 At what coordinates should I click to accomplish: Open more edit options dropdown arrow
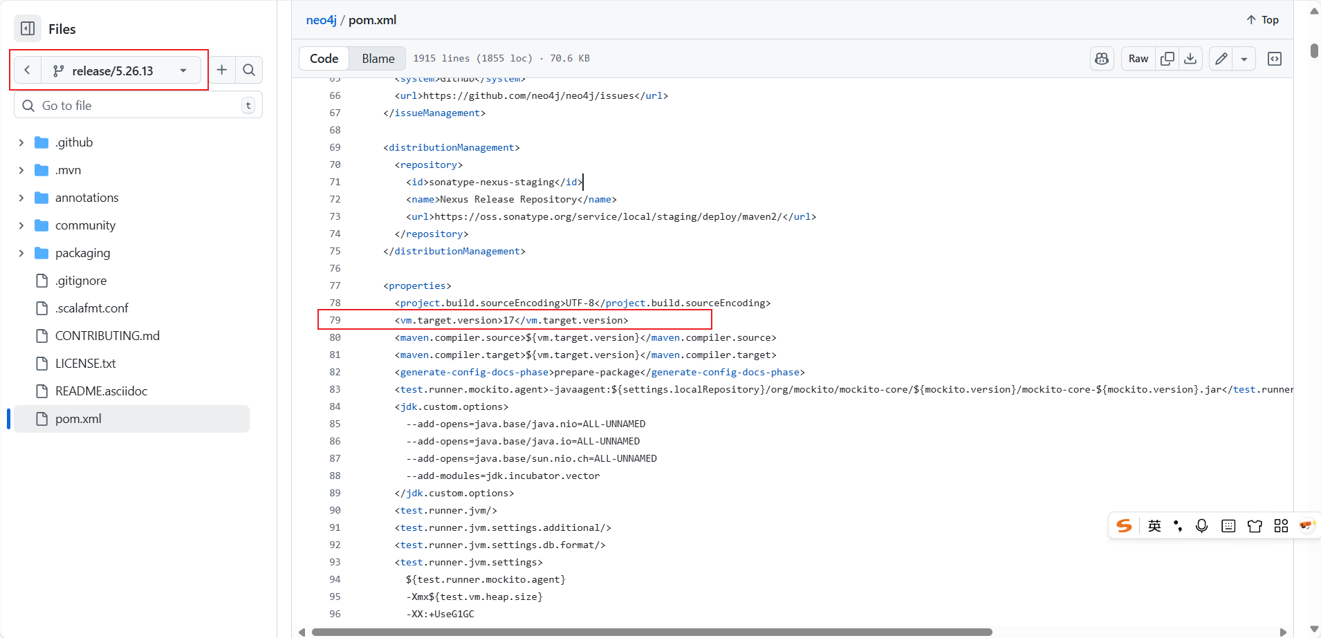point(1244,59)
